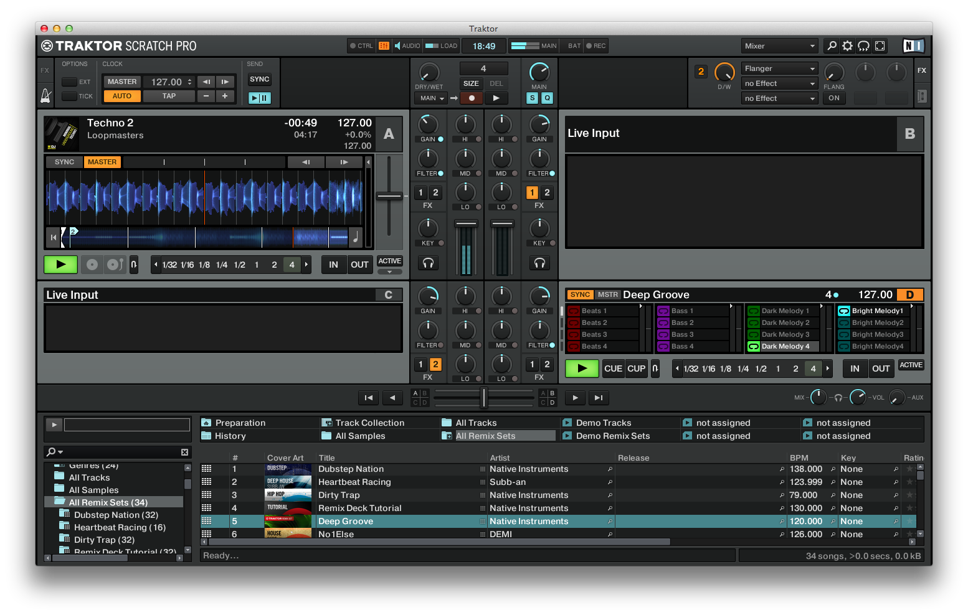Toggle Deck A SYNC button
968x615 pixels.
(x=64, y=162)
